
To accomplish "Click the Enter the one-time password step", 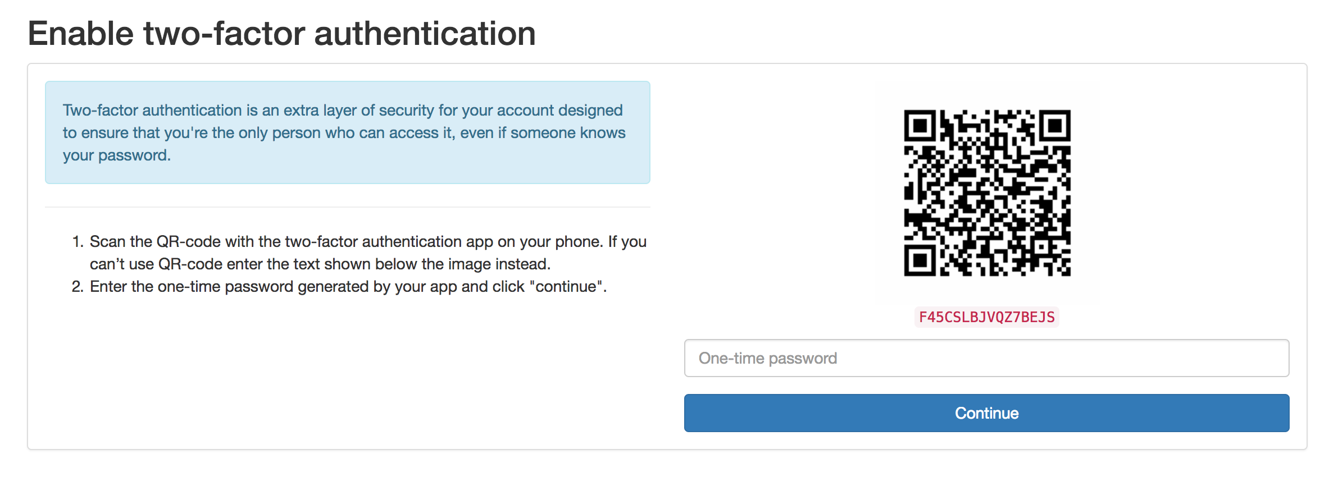I will tap(348, 287).
